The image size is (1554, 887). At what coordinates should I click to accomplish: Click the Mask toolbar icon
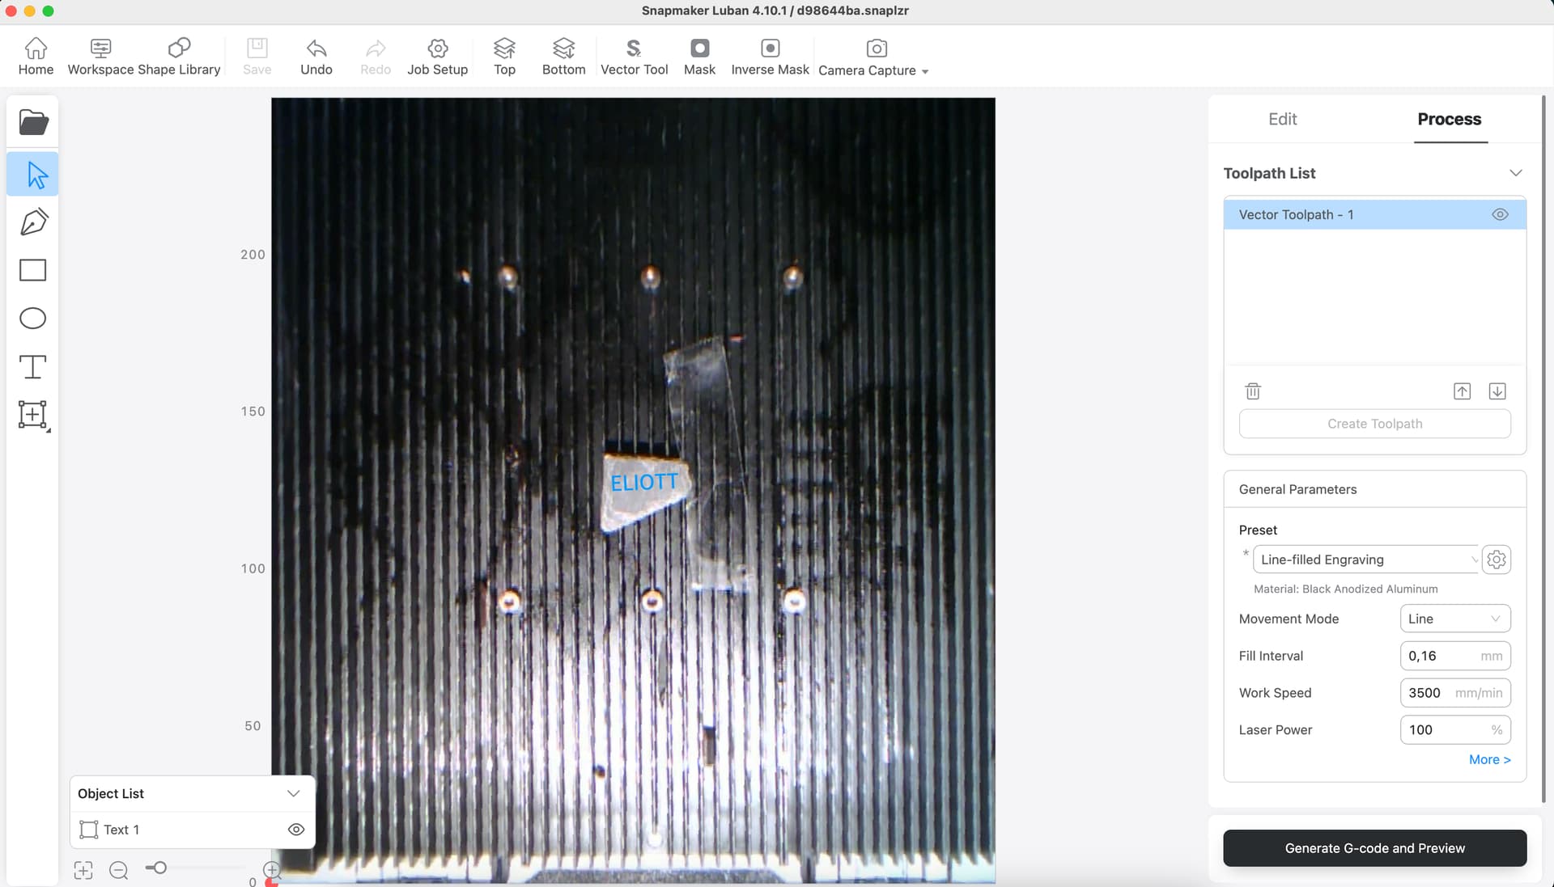(x=699, y=57)
